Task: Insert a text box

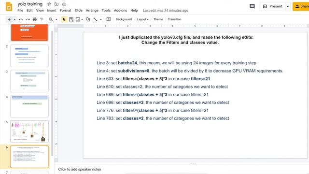Action: (71, 19)
